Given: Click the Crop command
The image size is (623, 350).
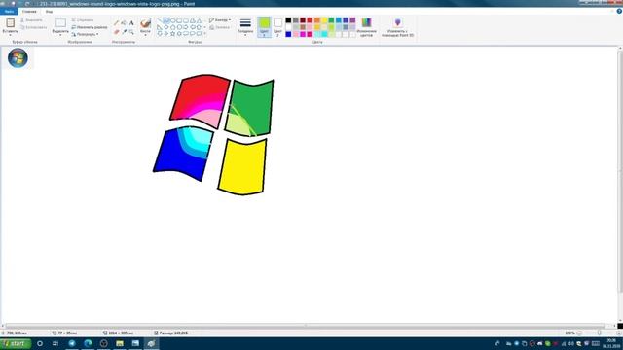Looking at the screenshot, I should [83, 19].
